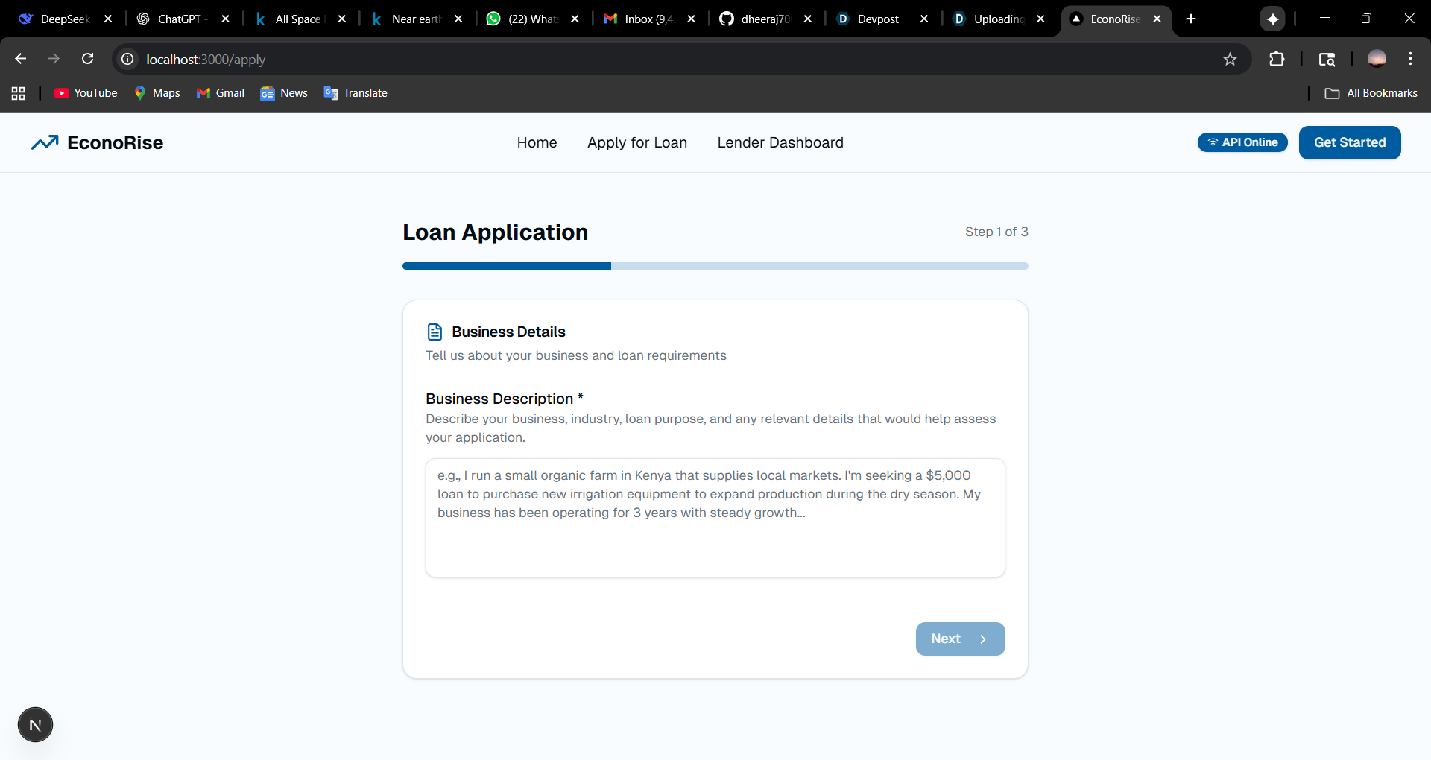Image resolution: width=1431 pixels, height=760 pixels.
Task: Close the EconoRise tab
Action: pyautogui.click(x=1157, y=19)
